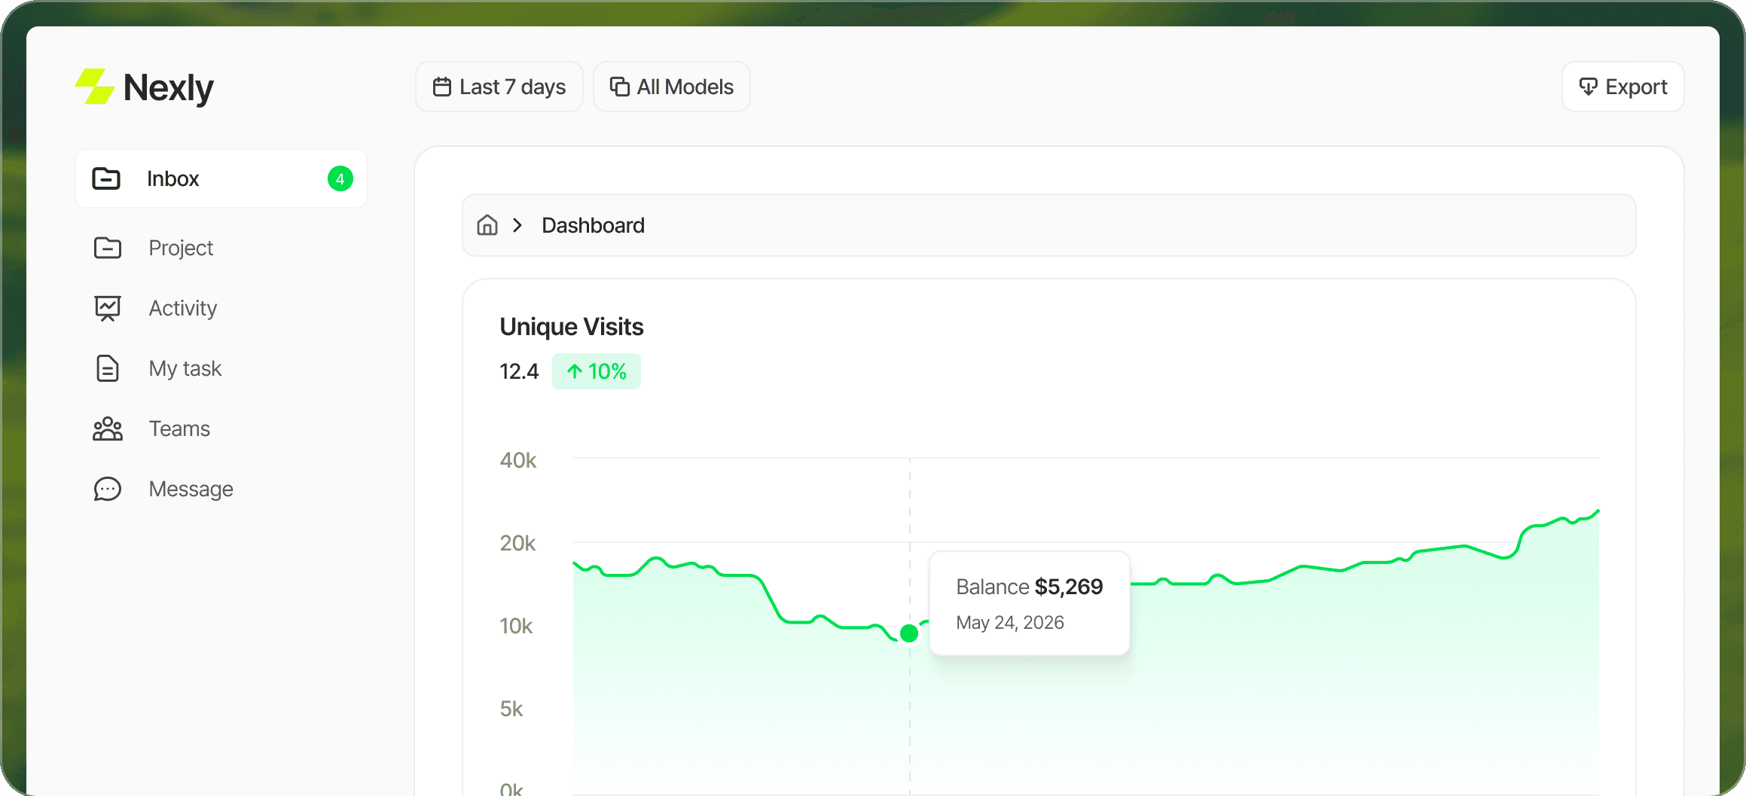The width and height of the screenshot is (1746, 796).
Task: Click the 40k axis label
Action: (518, 460)
